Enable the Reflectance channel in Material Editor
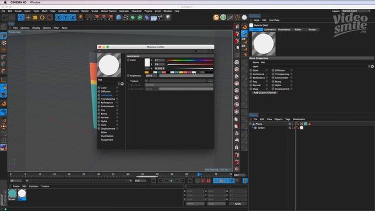This screenshot has height=211, width=375. coord(117,103)
